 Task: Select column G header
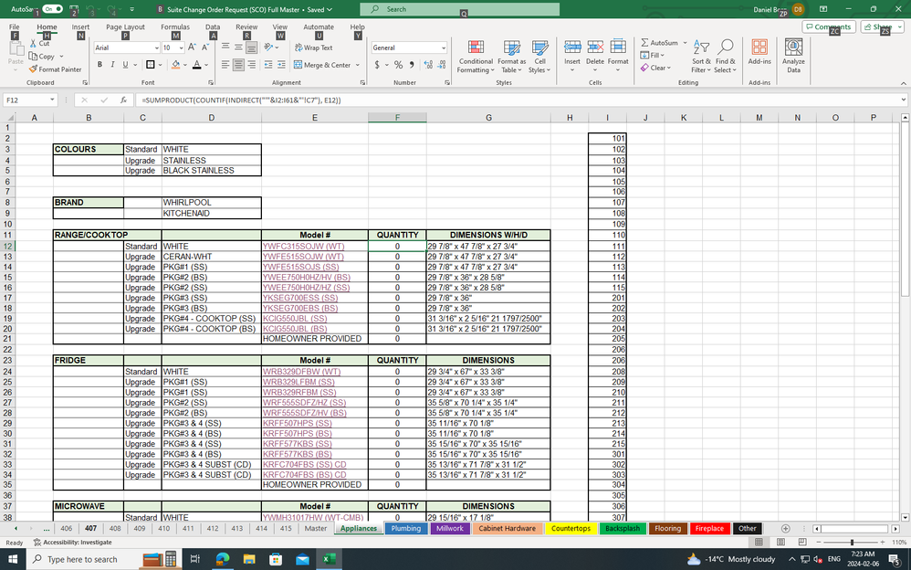(488, 118)
